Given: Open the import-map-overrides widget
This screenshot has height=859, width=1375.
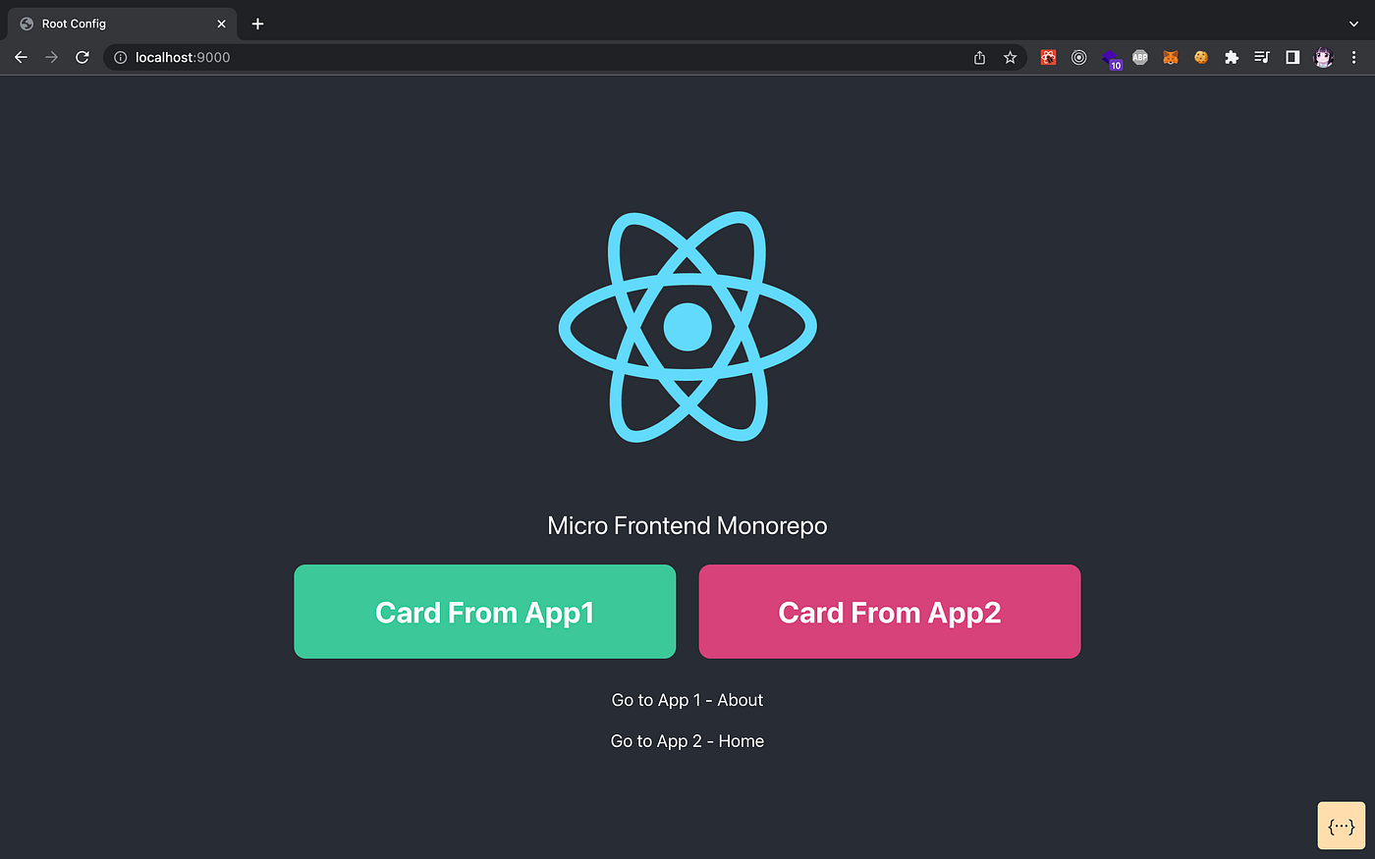Looking at the screenshot, I should point(1341,825).
